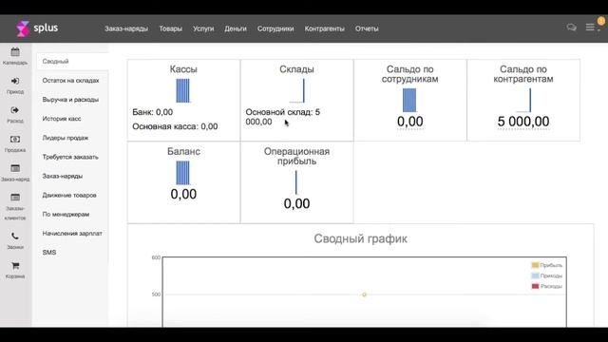Image resolution: width=608 pixels, height=342 pixels.
Task: Click the Сальдо по сотрудникам bar chart
Action: point(409,100)
